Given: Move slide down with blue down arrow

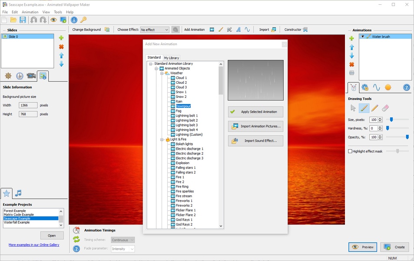Looking at the screenshot, I should pos(61,64).
